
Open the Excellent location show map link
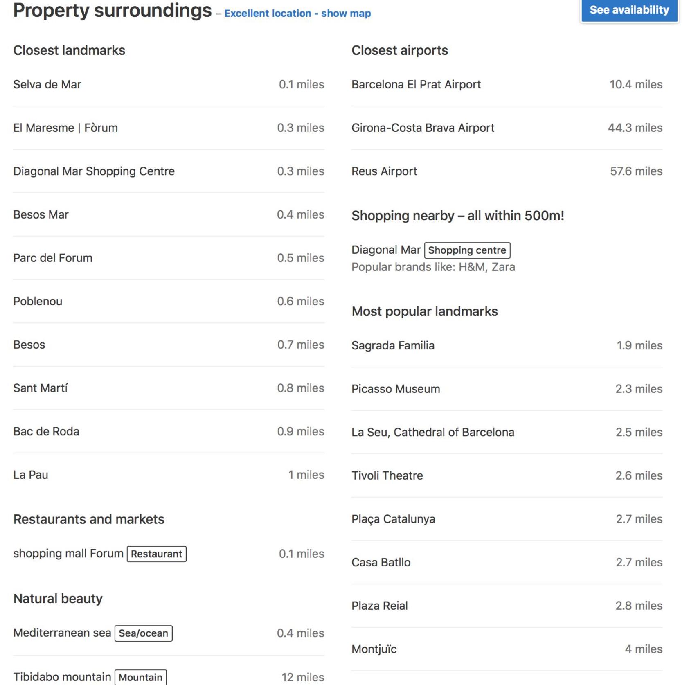click(297, 13)
